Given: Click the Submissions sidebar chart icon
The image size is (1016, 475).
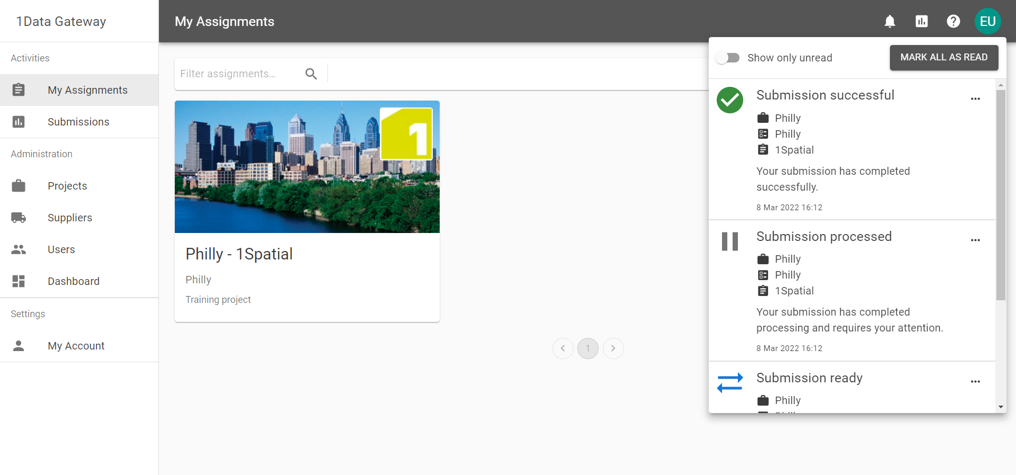Looking at the screenshot, I should tap(19, 122).
